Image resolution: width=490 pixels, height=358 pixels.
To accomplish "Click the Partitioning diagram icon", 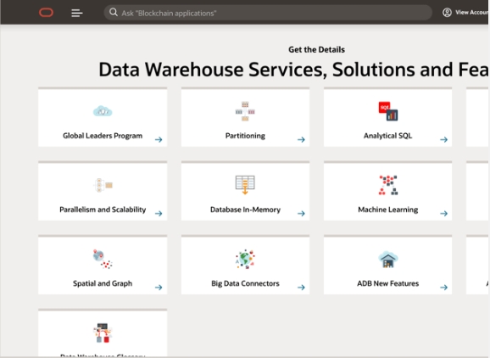I will [x=245, y=111].
